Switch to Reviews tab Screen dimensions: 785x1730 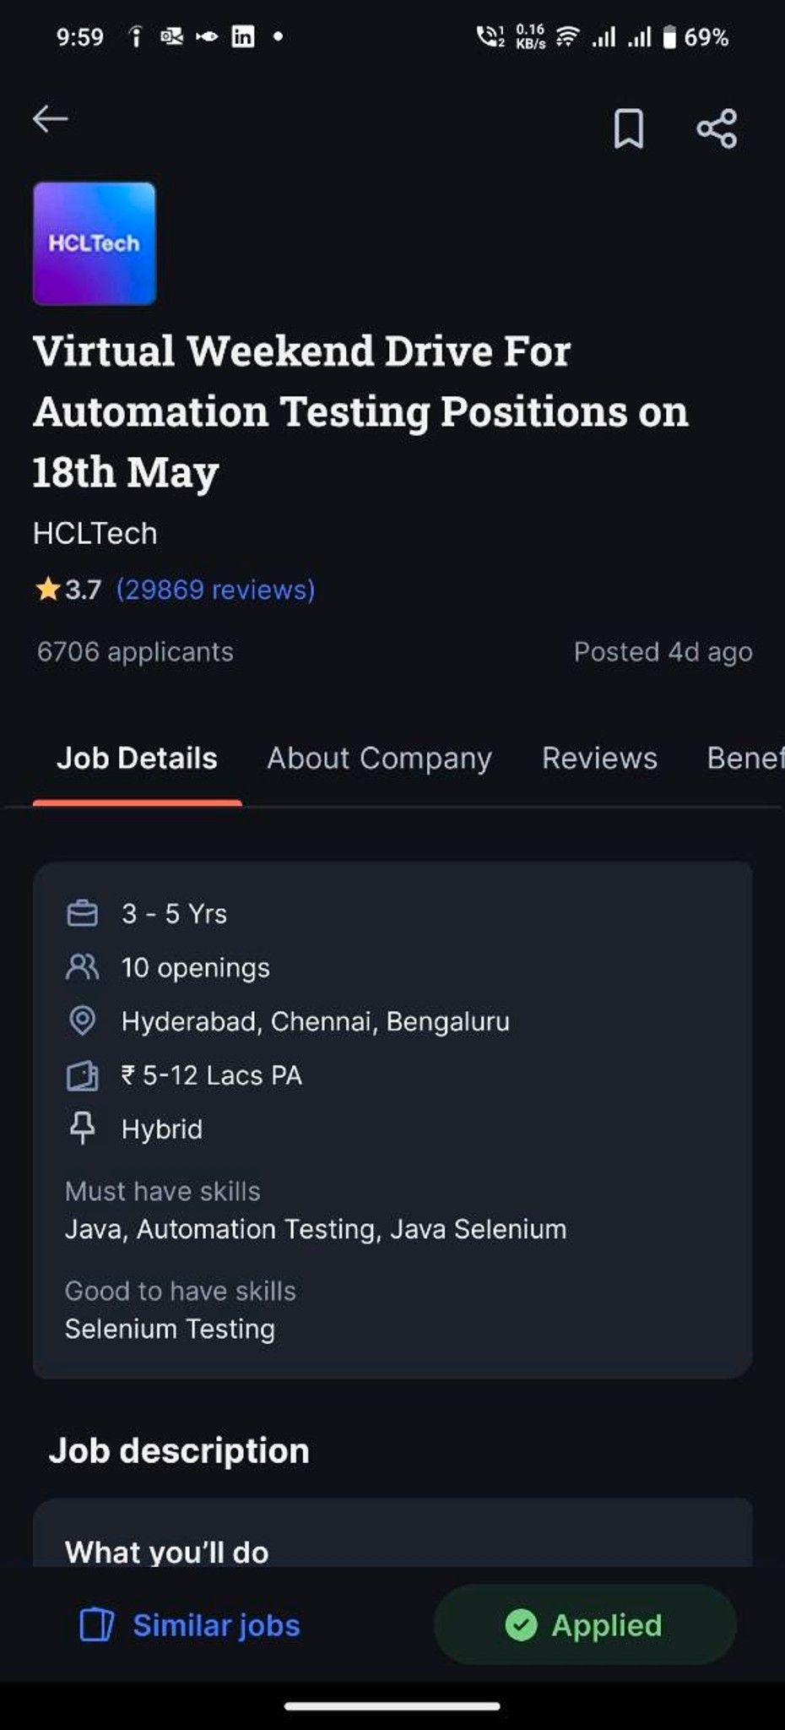point(599,759)
